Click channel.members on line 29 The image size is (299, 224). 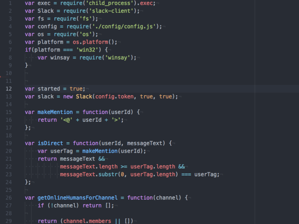click(x=87, y=221)
